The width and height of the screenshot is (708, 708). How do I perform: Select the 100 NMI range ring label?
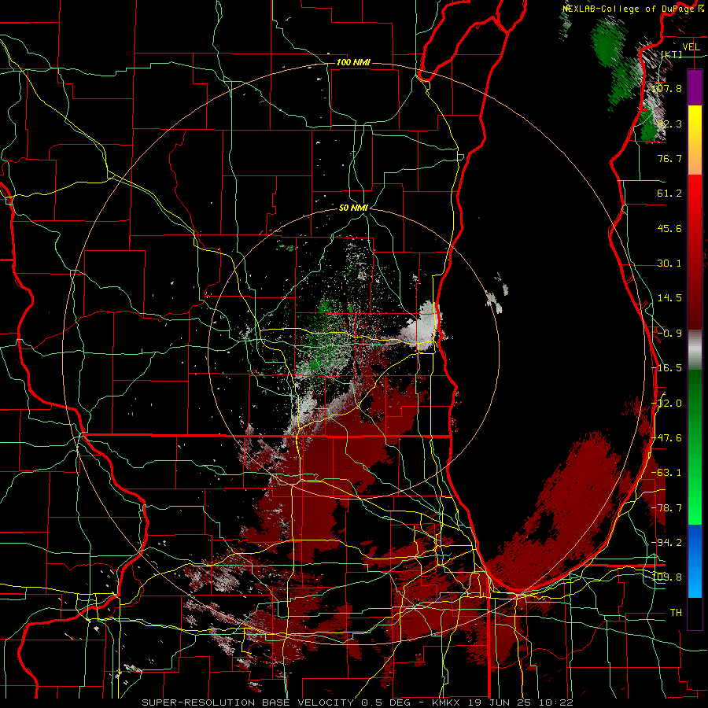[x=353, y=62]
